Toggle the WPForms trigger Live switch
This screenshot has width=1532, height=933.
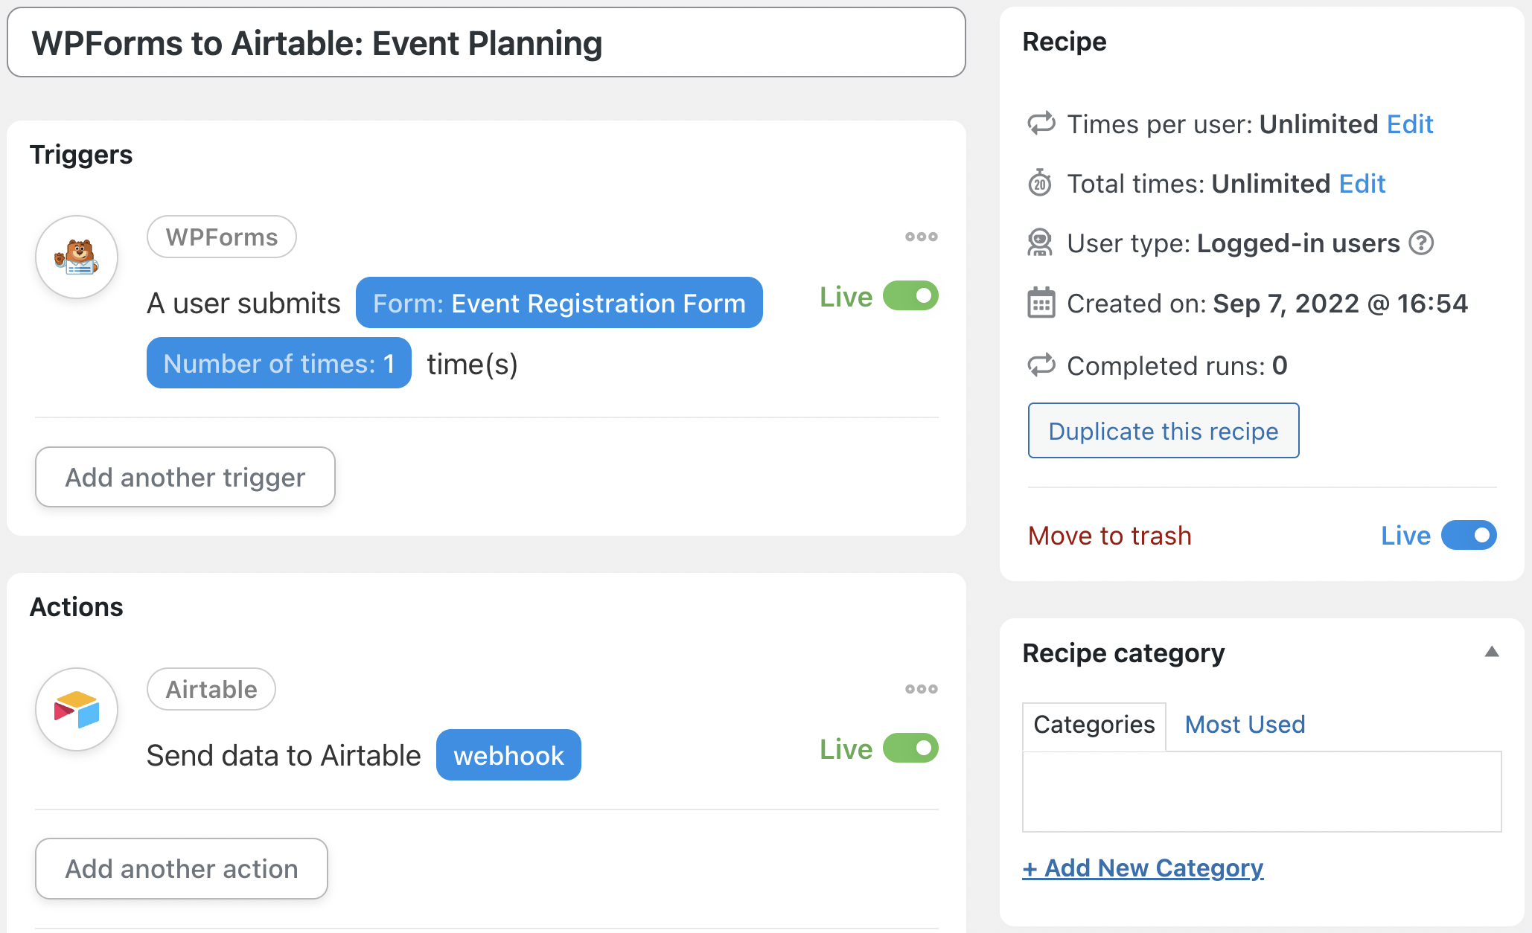tap(910, 296)
